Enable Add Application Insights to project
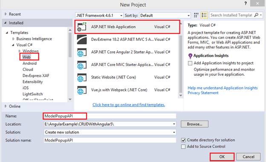Image resolution: width=266 pixels, height=162 pixels. coord(190,63)
